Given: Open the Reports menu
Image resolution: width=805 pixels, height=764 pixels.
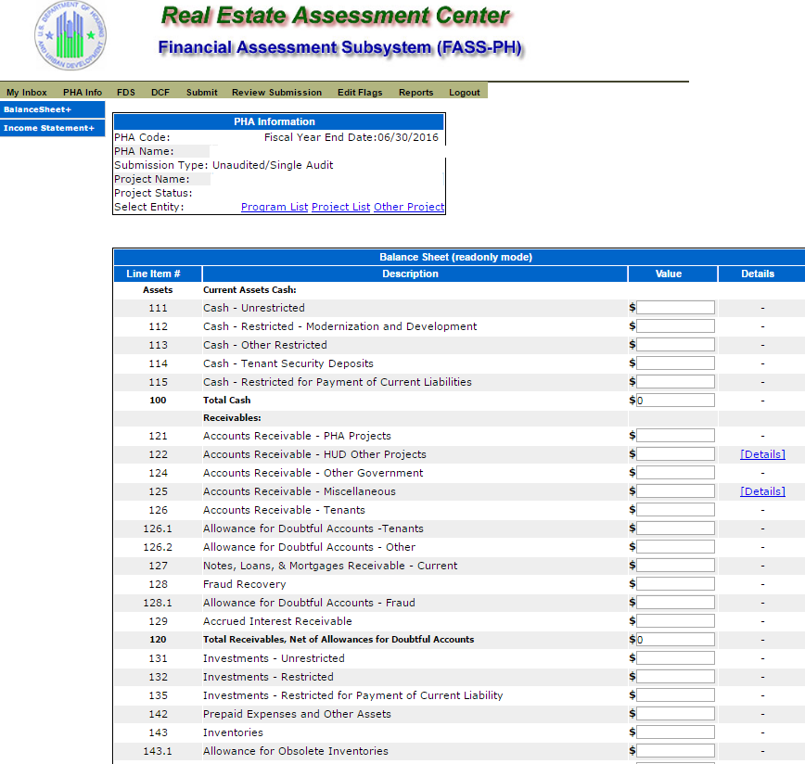Looking at the screenshot, I should (415, 93).
